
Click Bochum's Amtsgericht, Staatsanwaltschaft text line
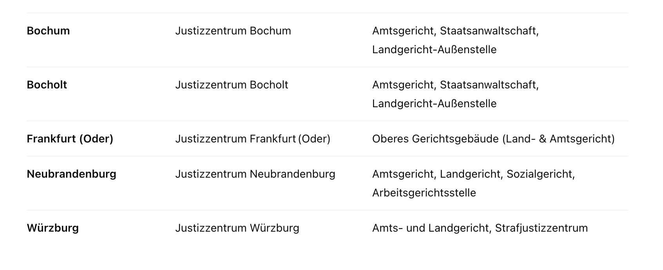coord(455,31)
